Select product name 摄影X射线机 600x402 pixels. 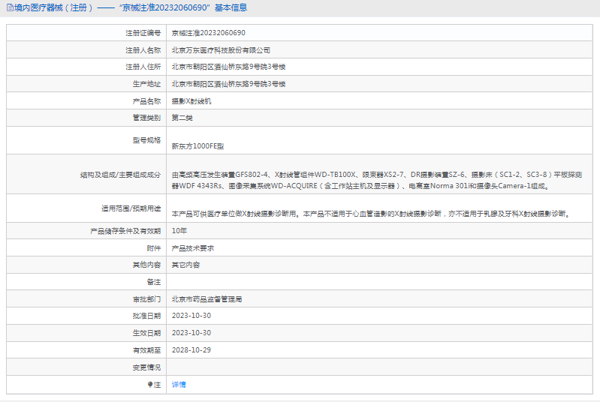pyautogui.click(x=191, y=101)
